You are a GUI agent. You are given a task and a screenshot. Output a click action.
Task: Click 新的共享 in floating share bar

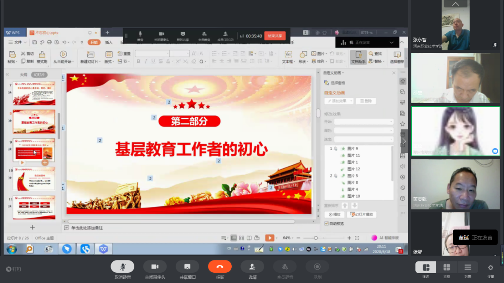coord(183,36)
